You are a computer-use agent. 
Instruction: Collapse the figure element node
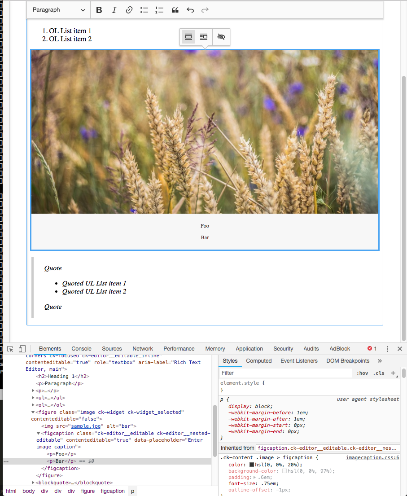[33, 412]
